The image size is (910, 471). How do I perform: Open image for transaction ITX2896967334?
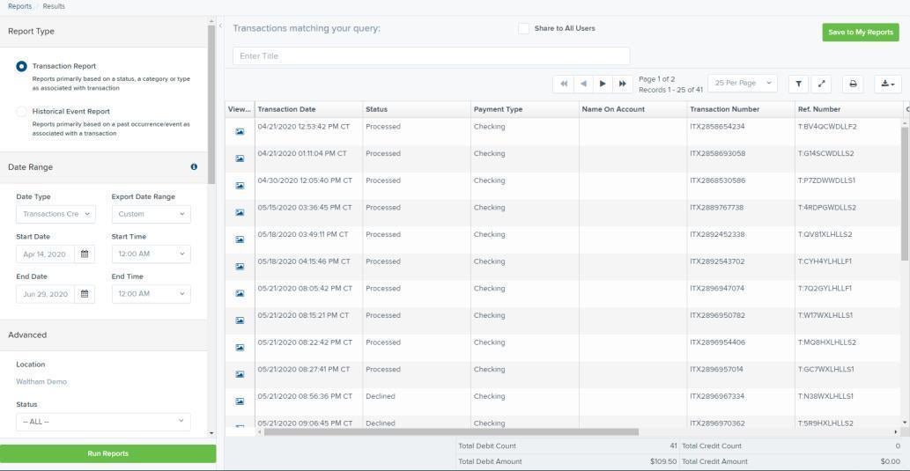click(x=240, y=401)
